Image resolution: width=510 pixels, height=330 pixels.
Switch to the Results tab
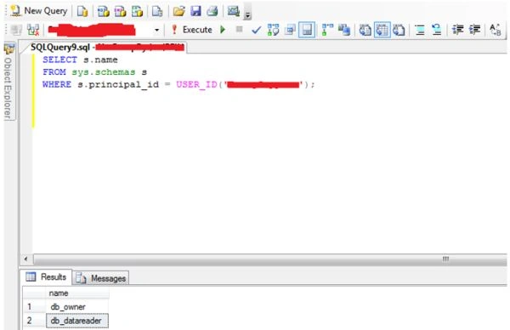click(47, 277)
